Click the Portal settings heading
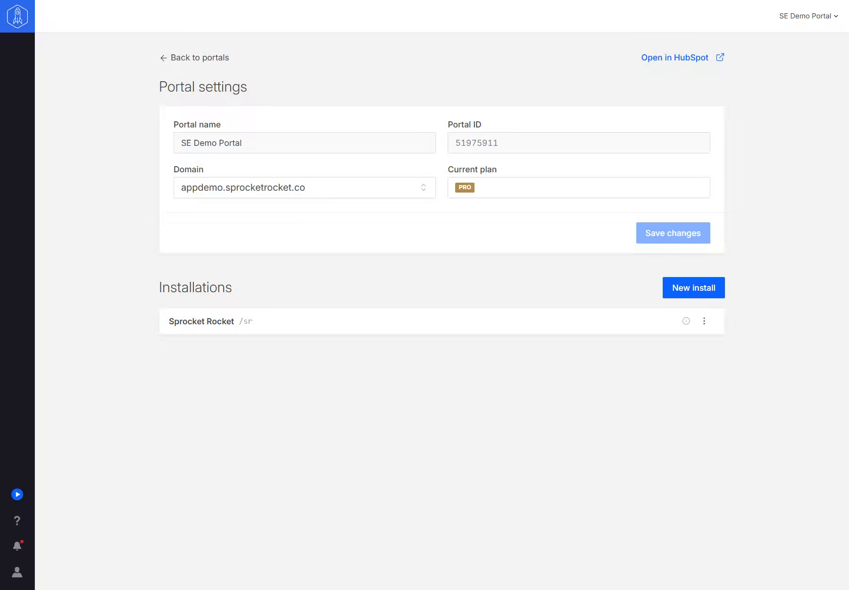The height and width of the screenshot is (590, 849). click(203, 87)
